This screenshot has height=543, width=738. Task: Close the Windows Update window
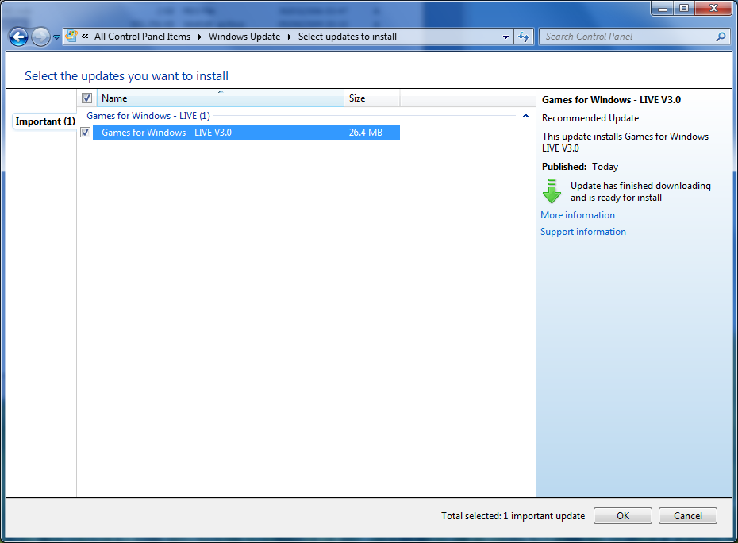[x=713, y=9]
